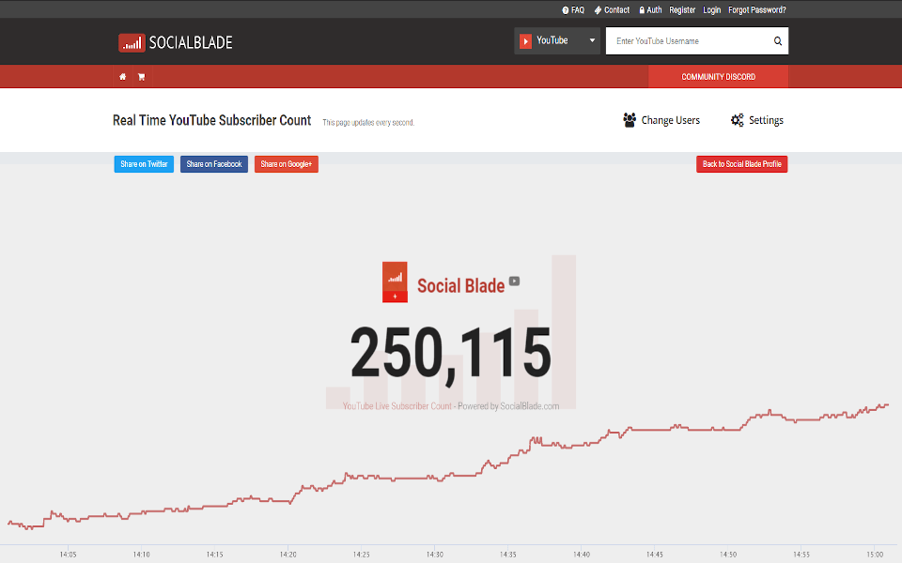Expand the YouTube platform dropdown arrow
Image resolution: width=902 pixels, height=563 pixels.
tap(592, 40)
